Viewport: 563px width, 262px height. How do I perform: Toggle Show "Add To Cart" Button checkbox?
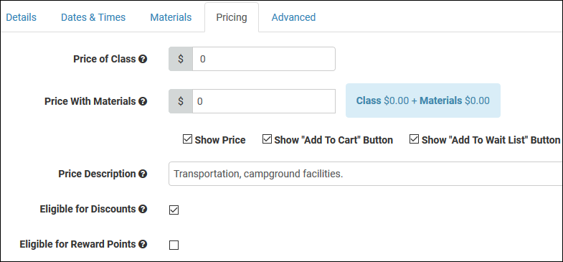point(267,139)
